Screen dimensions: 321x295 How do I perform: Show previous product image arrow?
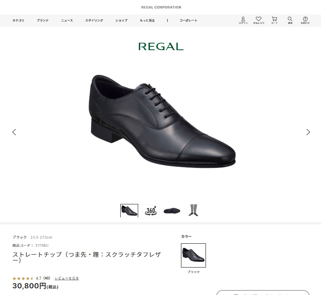coord(14,132)
